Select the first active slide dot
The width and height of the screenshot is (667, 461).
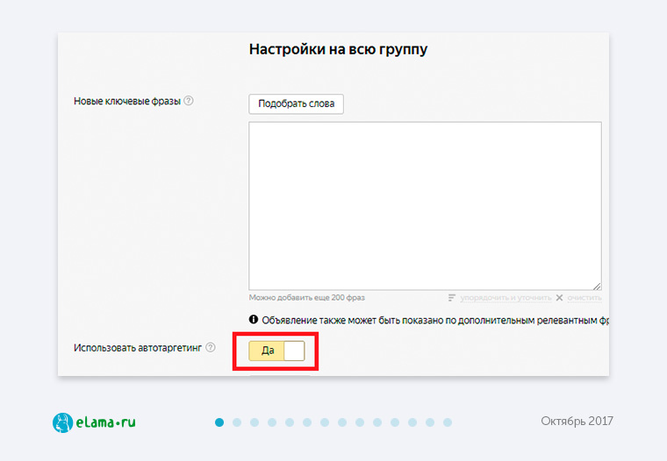coord(219,422)
